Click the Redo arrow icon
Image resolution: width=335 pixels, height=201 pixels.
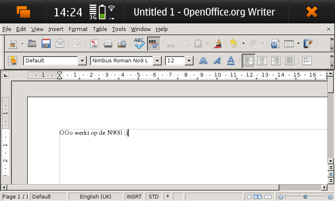253,44
